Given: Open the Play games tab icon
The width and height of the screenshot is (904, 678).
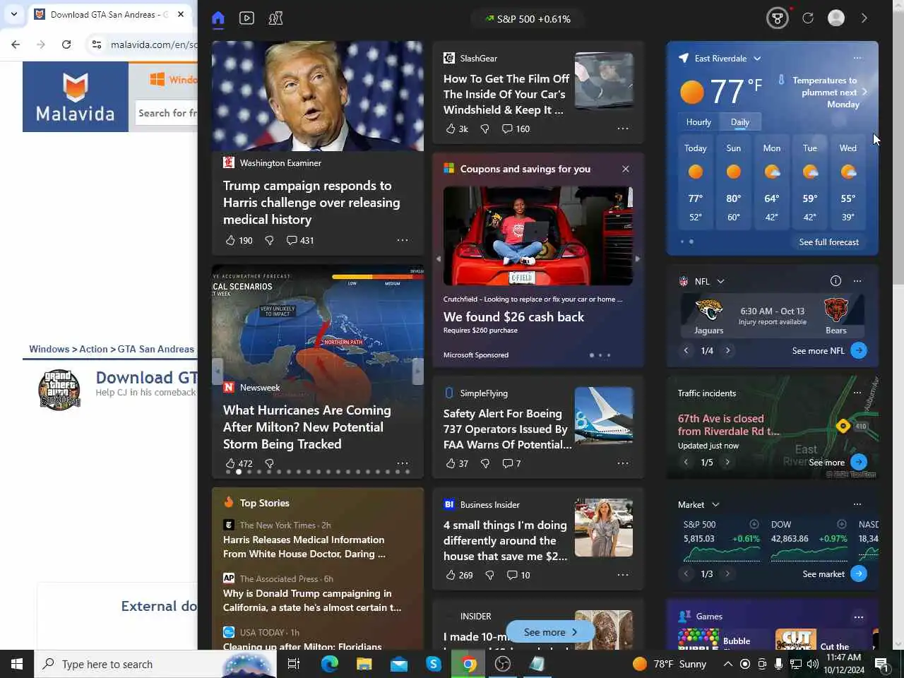Looking at the screenshot, I should [275, 18].
